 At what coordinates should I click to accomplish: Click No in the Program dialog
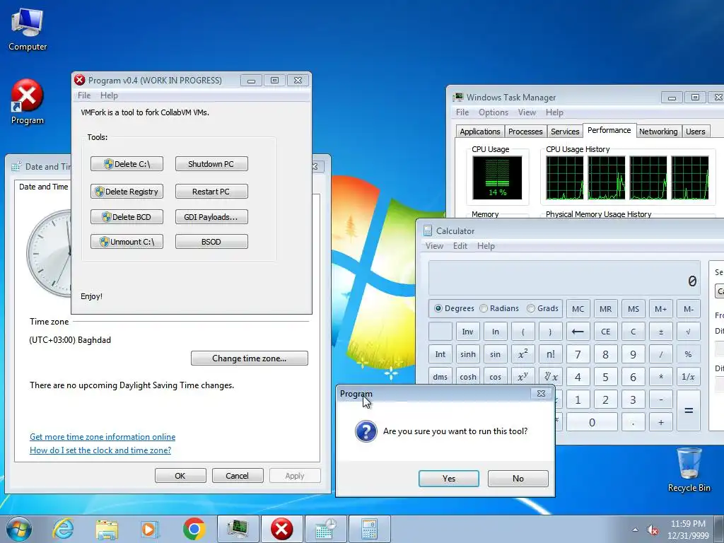518,479
